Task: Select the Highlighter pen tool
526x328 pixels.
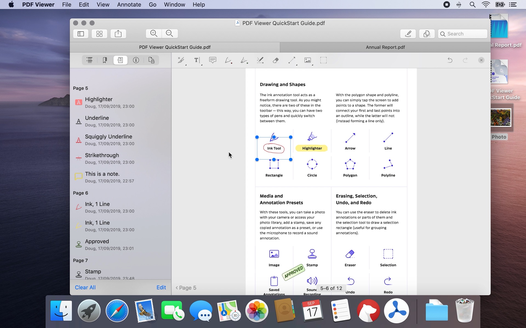Action: 244,60
